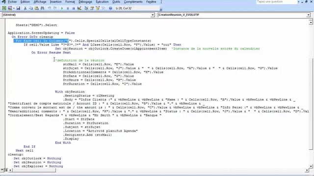Click the '.Duration = StrDuration' line
Image resolution: width=314 pixels, height=176 pixels.
85,123
